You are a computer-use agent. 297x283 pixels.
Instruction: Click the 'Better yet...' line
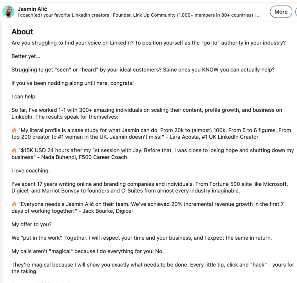point(26,56)
